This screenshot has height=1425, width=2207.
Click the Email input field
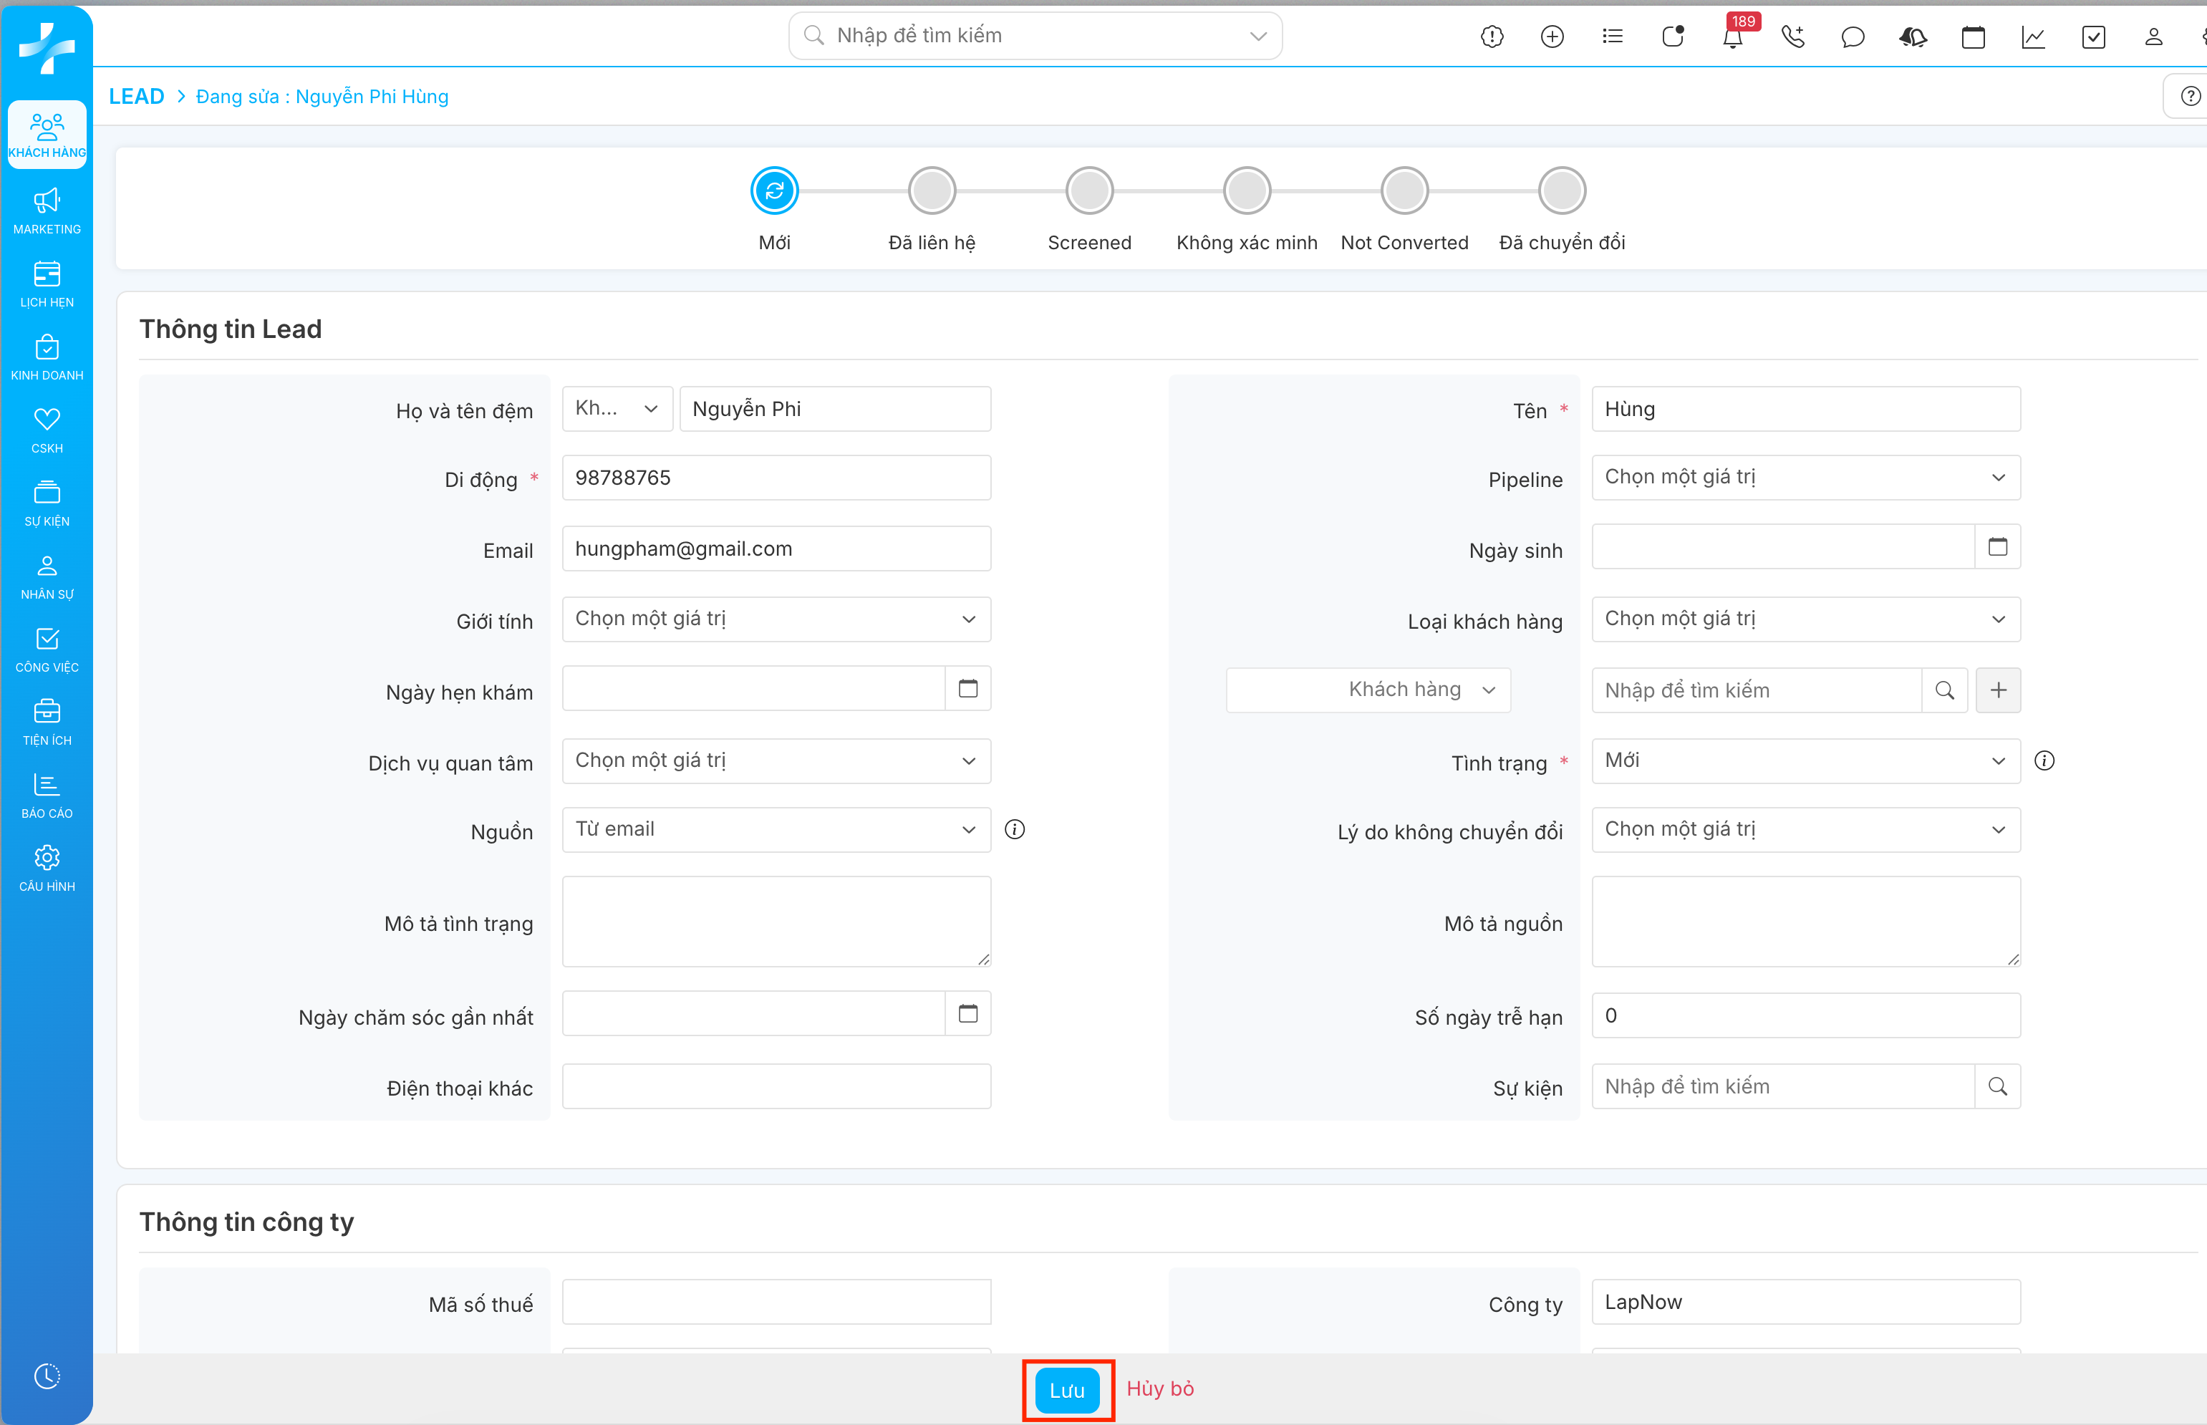776,549
